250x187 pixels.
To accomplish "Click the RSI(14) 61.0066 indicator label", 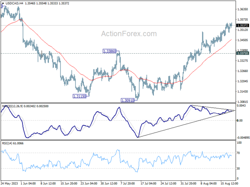I will click(13, 143).
